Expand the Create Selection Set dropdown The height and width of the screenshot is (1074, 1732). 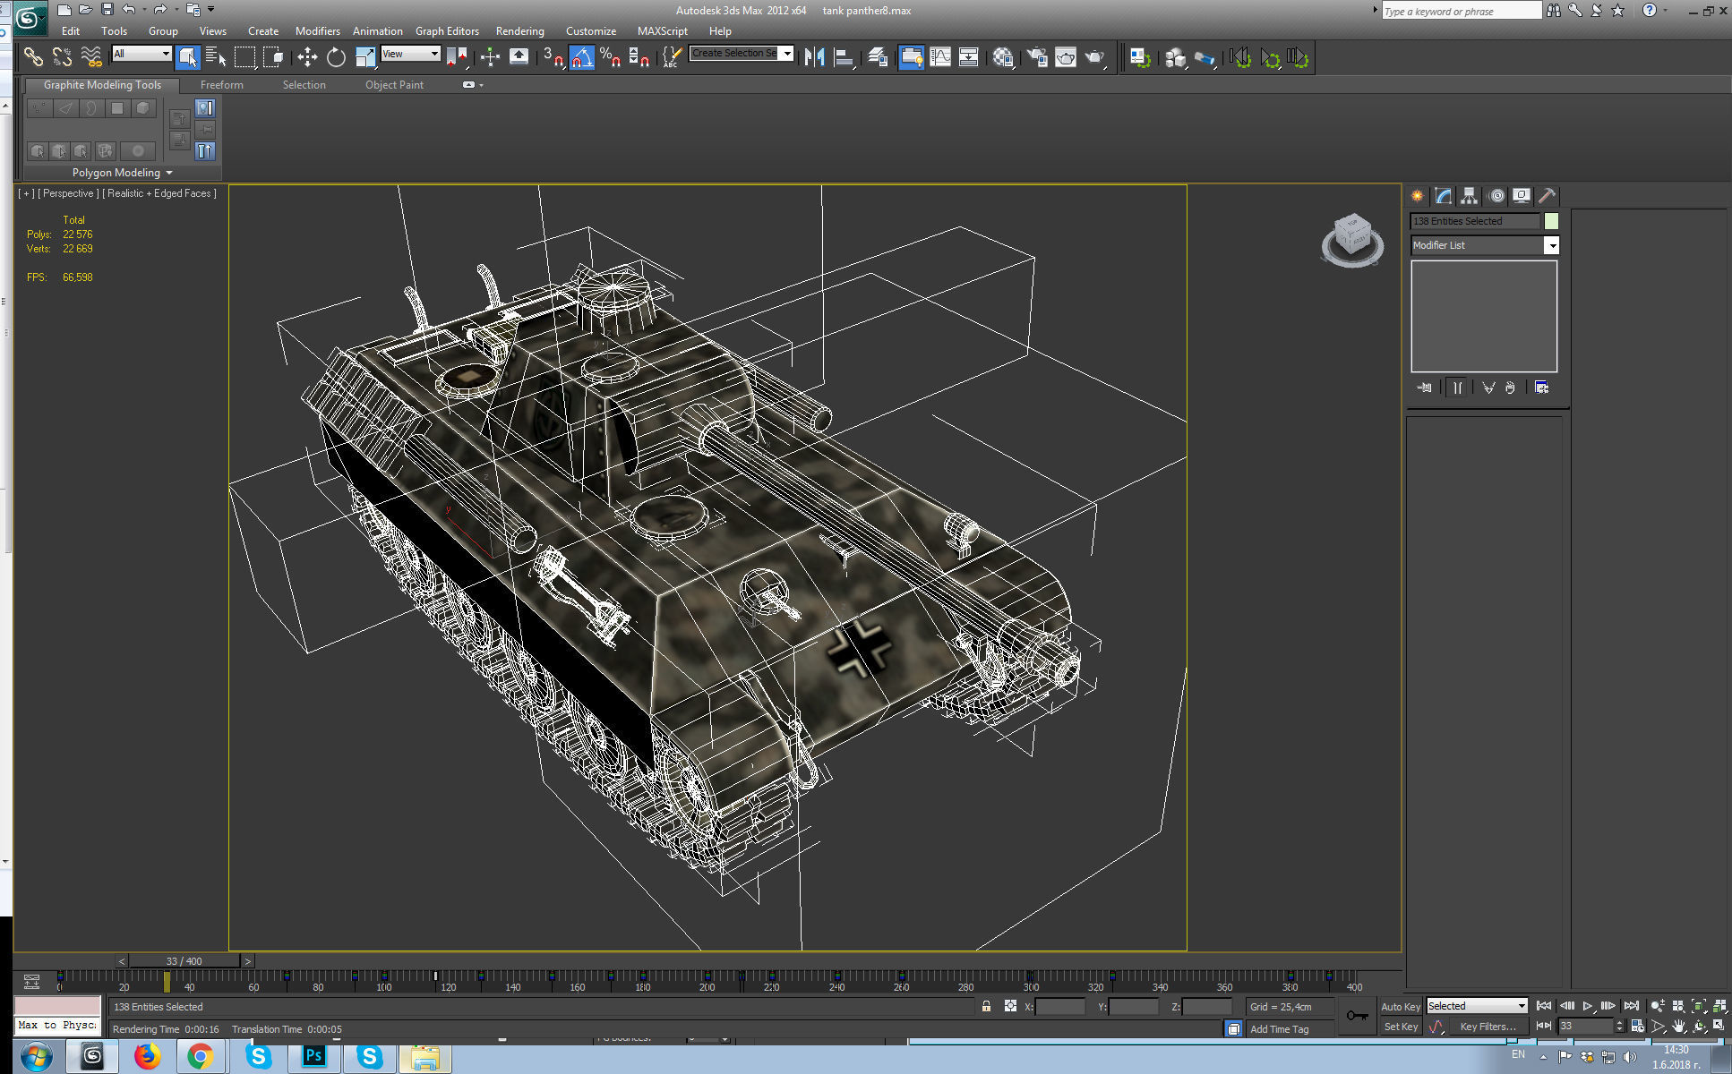[x=787, y=54]
